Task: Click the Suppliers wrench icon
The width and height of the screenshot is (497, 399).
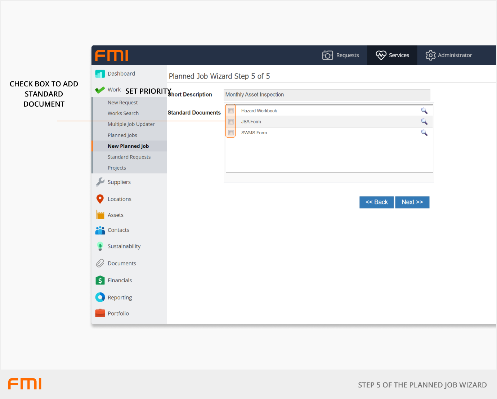Action: 100,182
